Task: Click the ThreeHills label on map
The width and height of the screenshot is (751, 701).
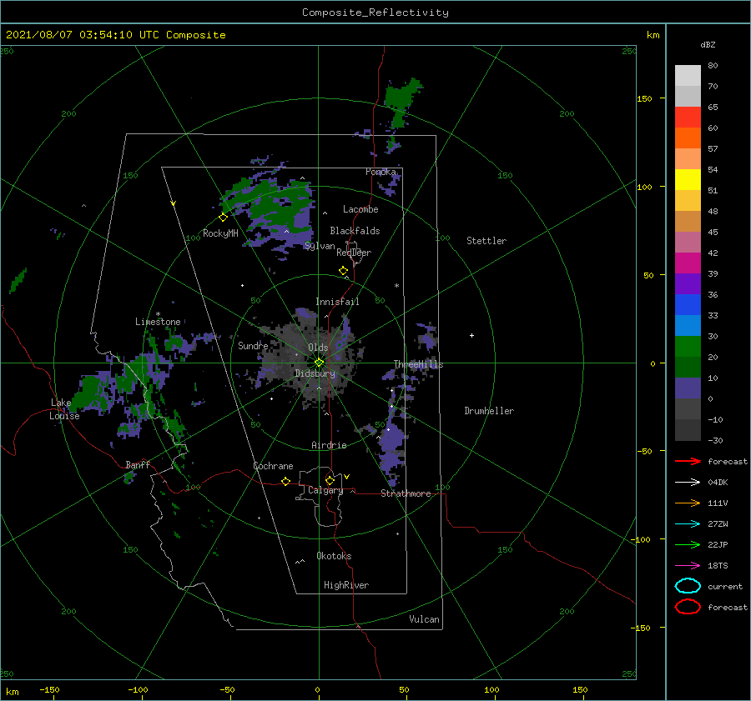Action: [418, 364]
